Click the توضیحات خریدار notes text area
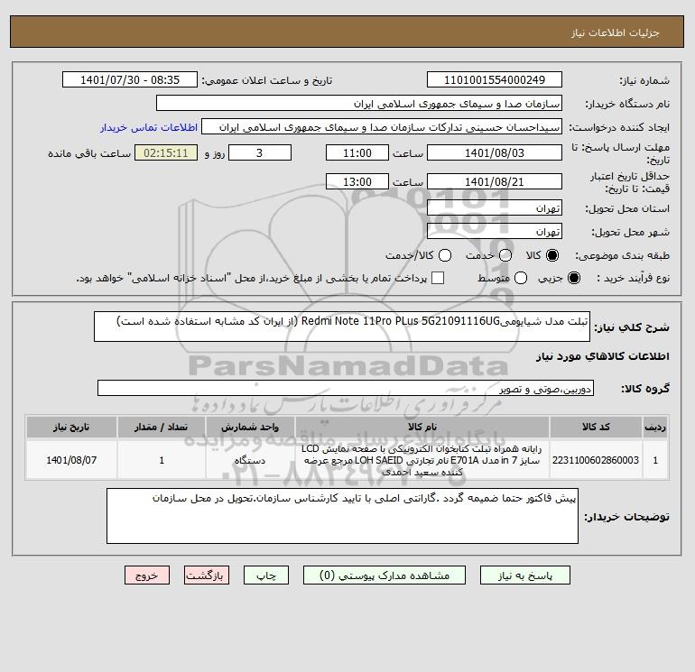 (x=342, y=516)
